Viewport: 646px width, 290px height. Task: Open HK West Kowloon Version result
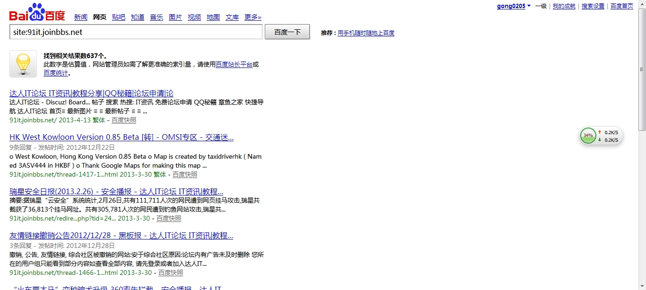point(122,137)
